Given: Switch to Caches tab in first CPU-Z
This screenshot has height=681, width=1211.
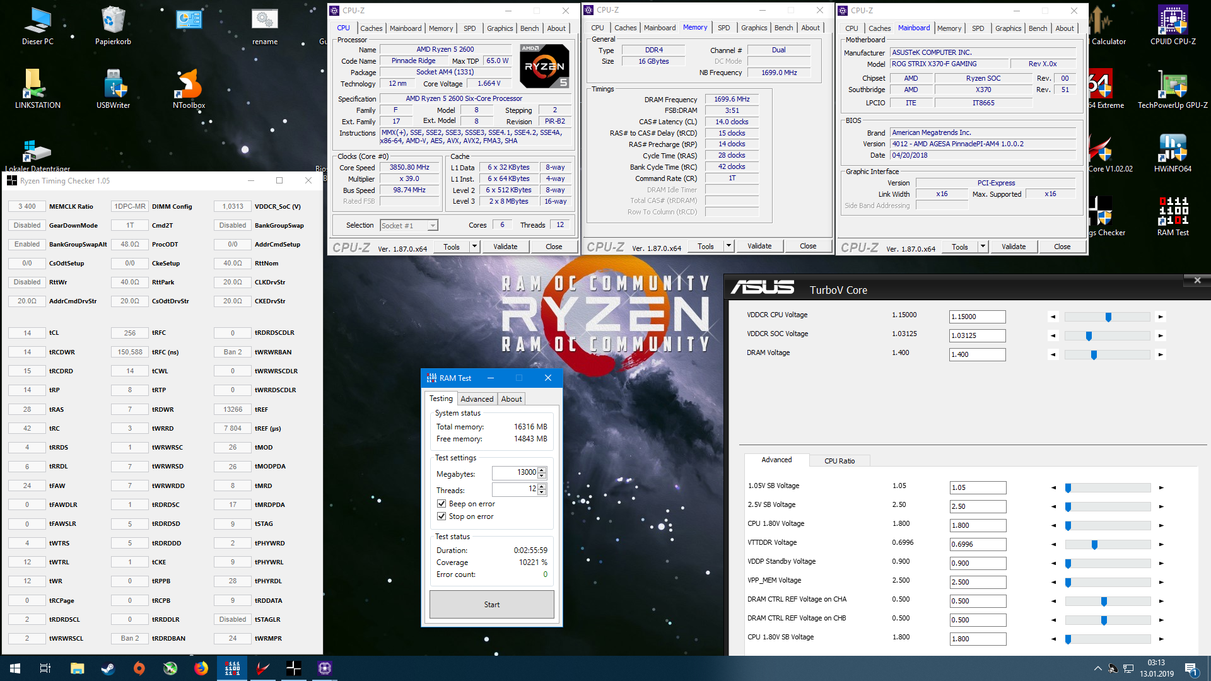Looking at the screenshot, I should pos(371,28).
